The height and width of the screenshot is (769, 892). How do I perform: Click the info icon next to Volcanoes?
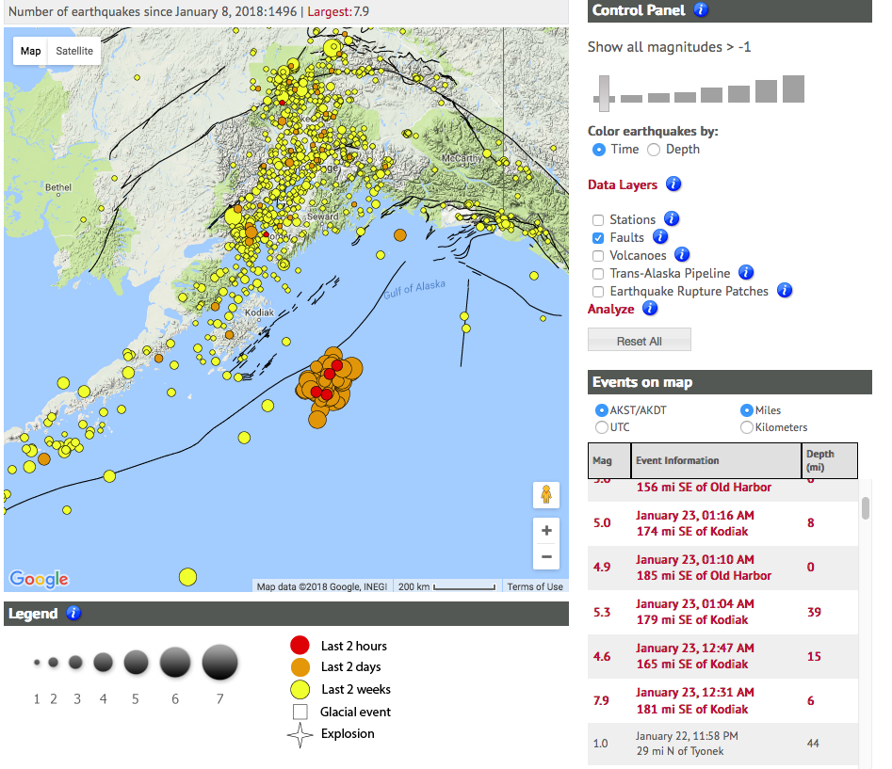pos(681,255)
